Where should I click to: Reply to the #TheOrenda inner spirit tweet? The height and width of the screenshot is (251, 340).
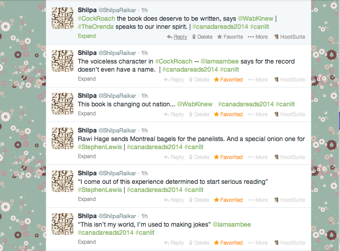177,37
